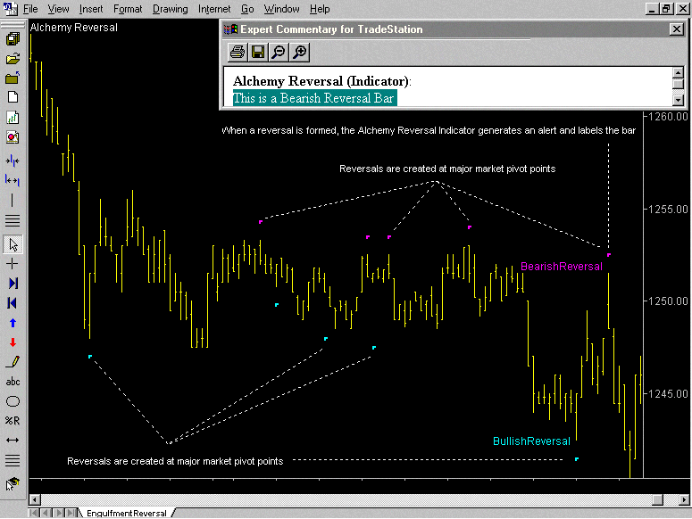Screen dimensions: 692x519
Task: Open the Internet menu
Action: point(214,9)
